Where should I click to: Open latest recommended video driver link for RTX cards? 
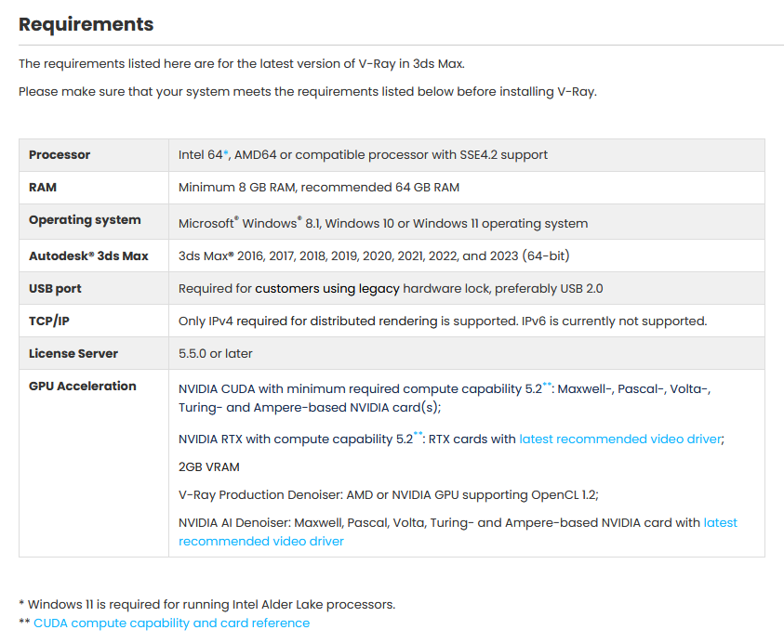coord(620,439)
